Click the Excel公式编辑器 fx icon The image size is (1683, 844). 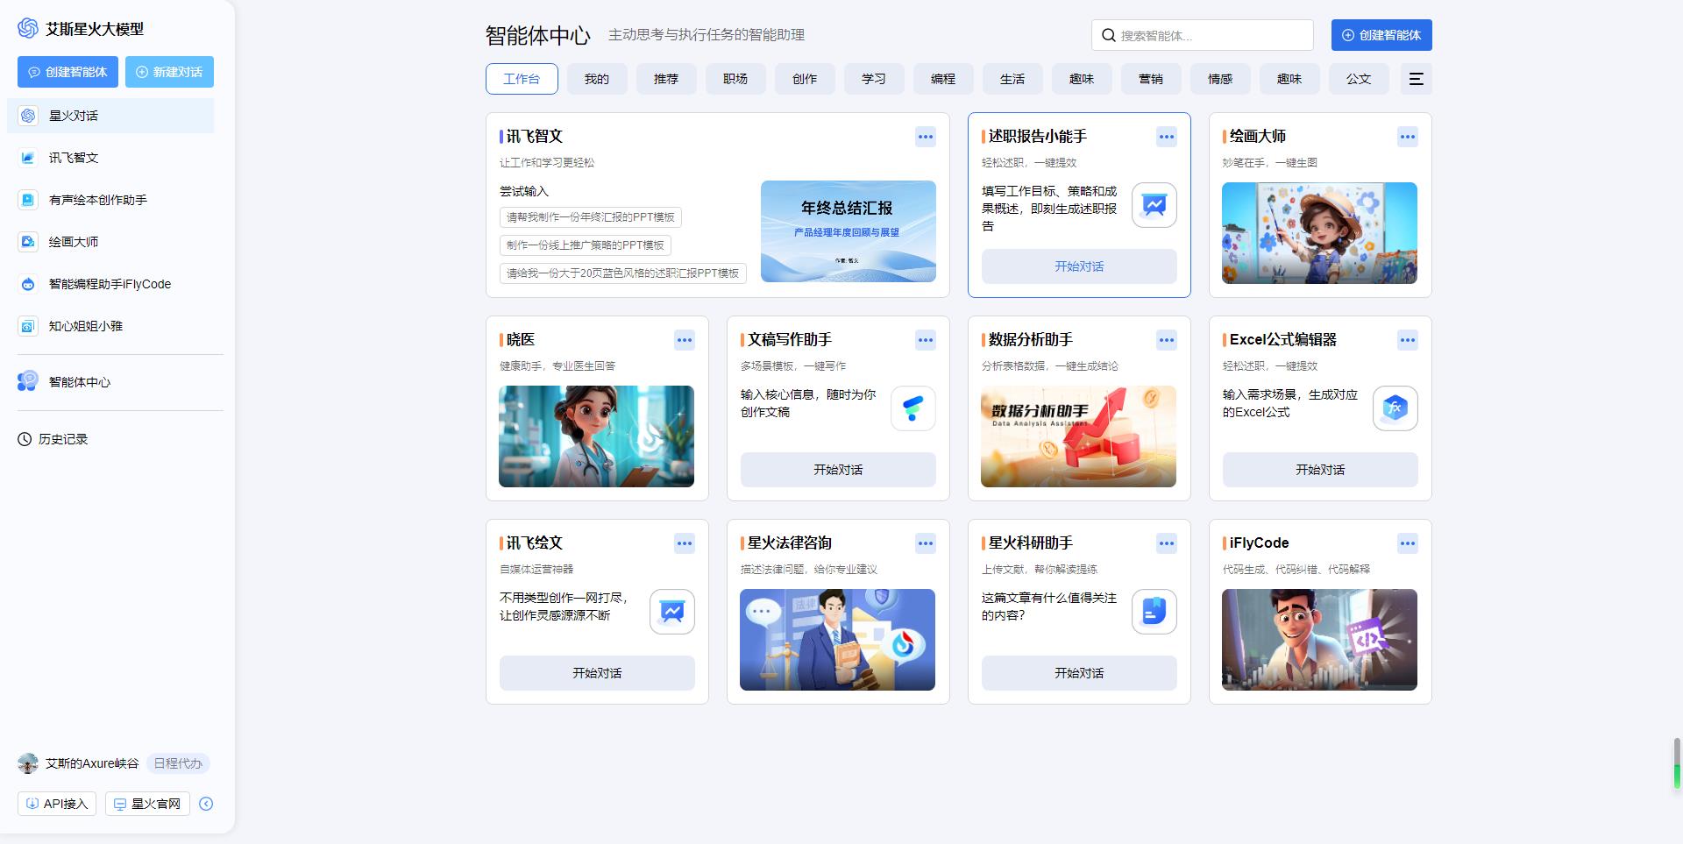point(1395,408)
